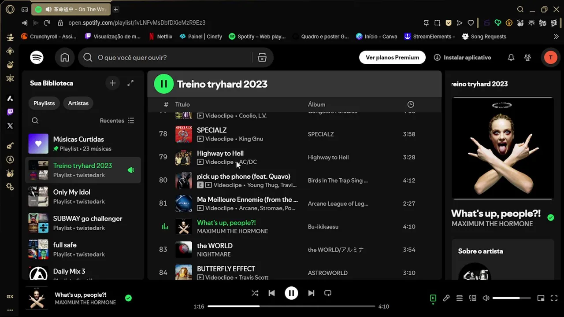The height and width of the screenshot is (317, 564).
Task: Click the WORLD track title
Action: click(x=215, y=246)
